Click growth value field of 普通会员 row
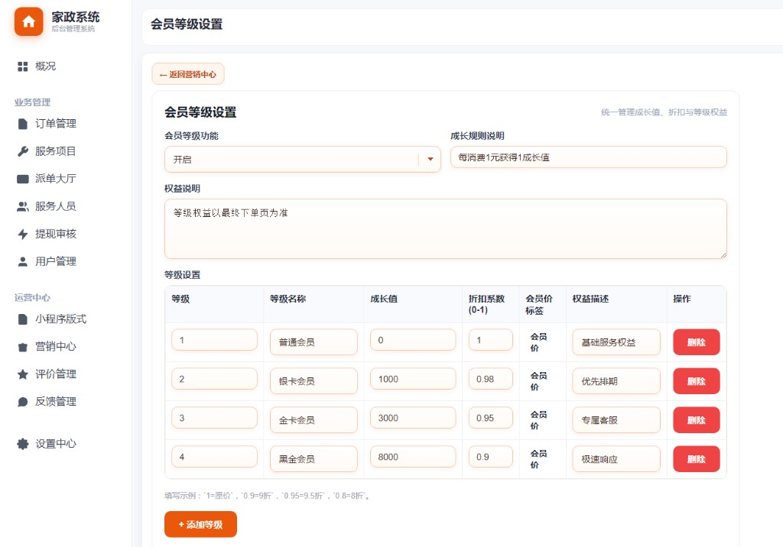This screenshot has width=783, height=547. 413,341
